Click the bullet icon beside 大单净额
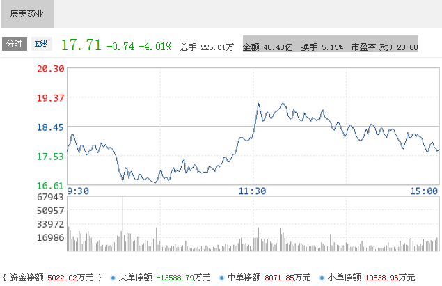442x286 pixels. [113, 278]
